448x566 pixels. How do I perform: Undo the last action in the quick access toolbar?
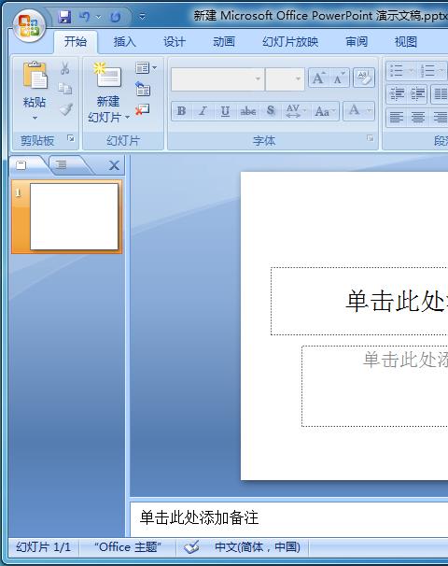pos(84,17)
